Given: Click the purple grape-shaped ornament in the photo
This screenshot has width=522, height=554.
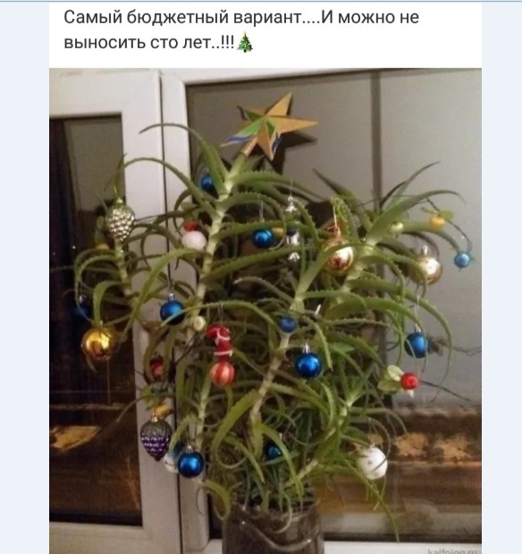Looking at the screenshot, I should 156,438.
